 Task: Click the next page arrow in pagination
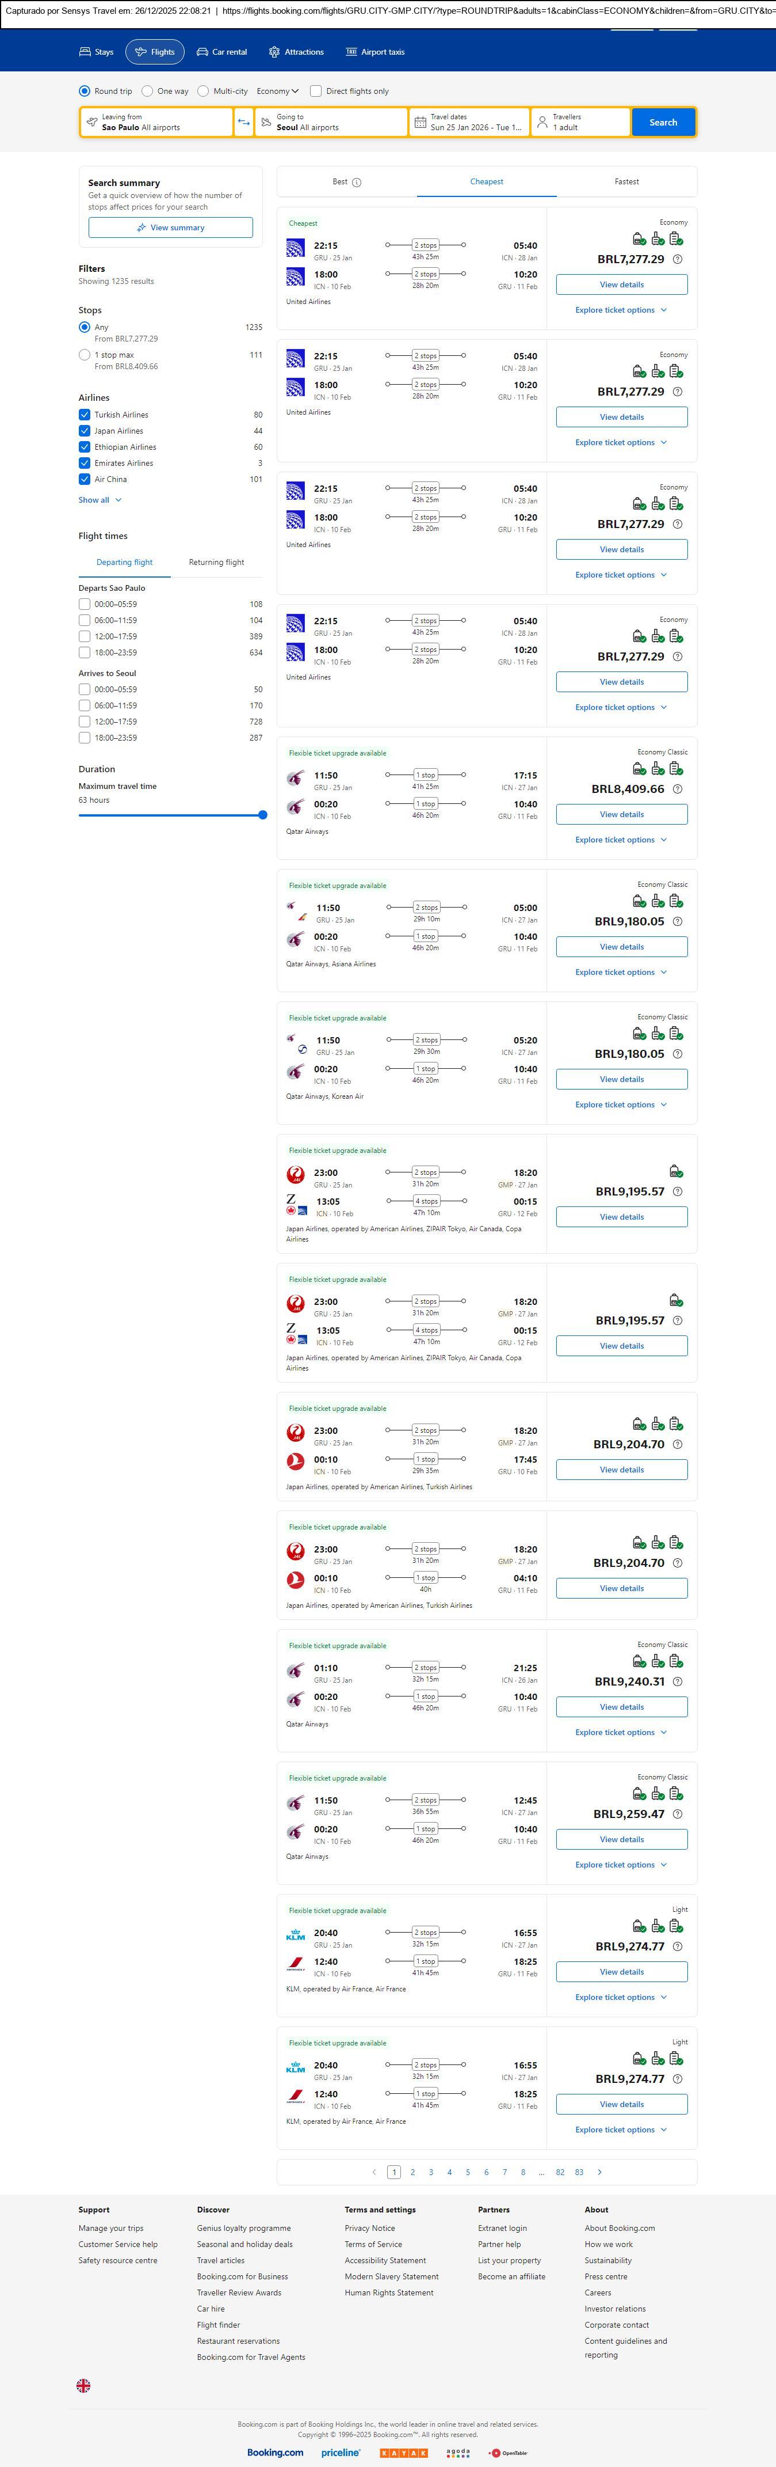point(599,2172)
